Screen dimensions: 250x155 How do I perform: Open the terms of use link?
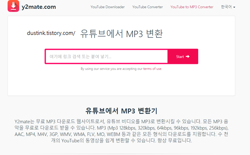pos(152,69)
